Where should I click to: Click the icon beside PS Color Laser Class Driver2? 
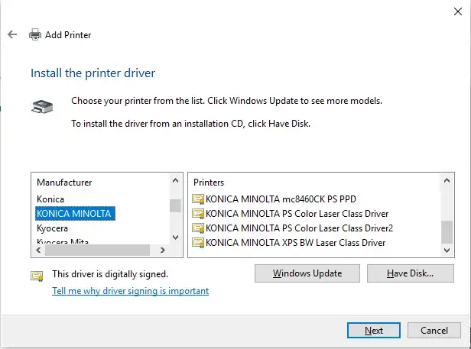coord(198,228)
